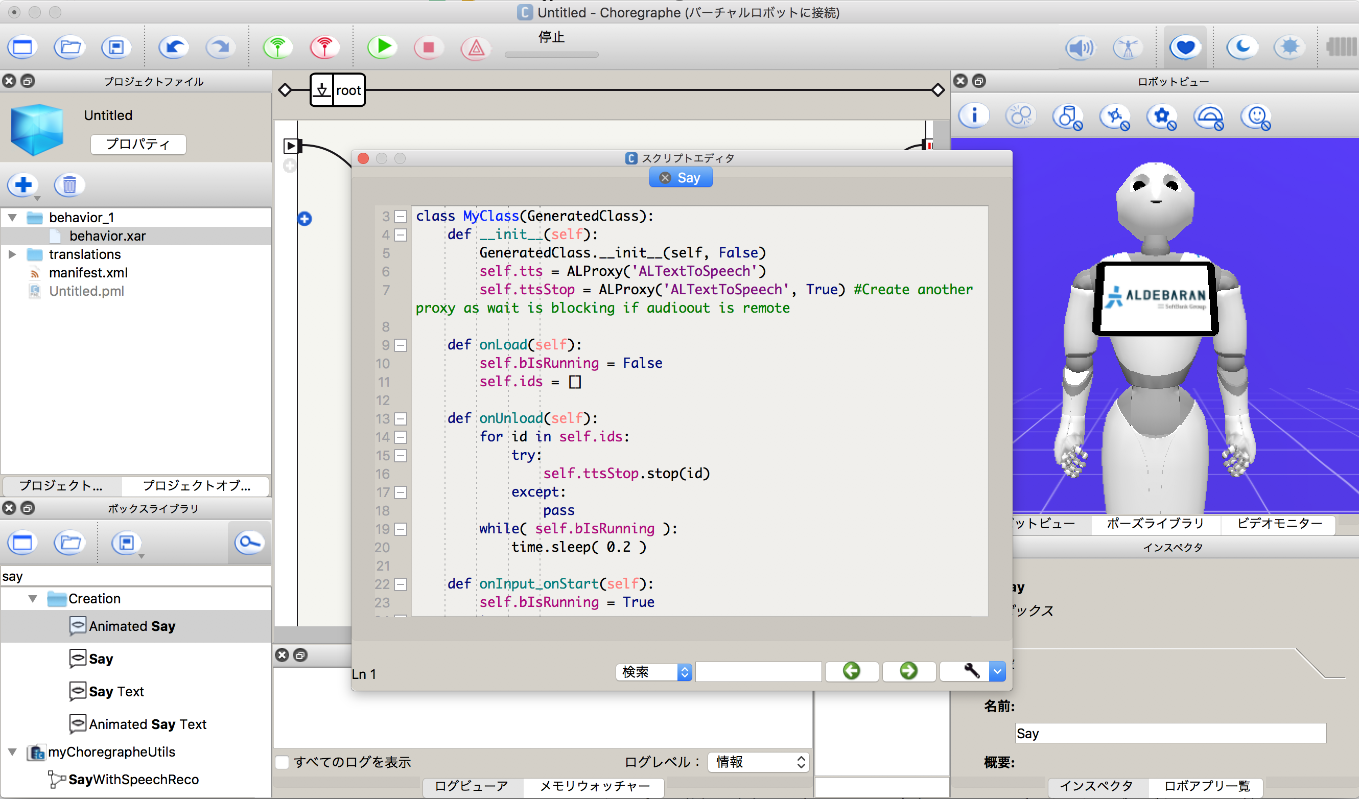Put the robot to rest with the moon icon
The width and height of the screenshot is (1359, 799).
tap(1241, 47)
